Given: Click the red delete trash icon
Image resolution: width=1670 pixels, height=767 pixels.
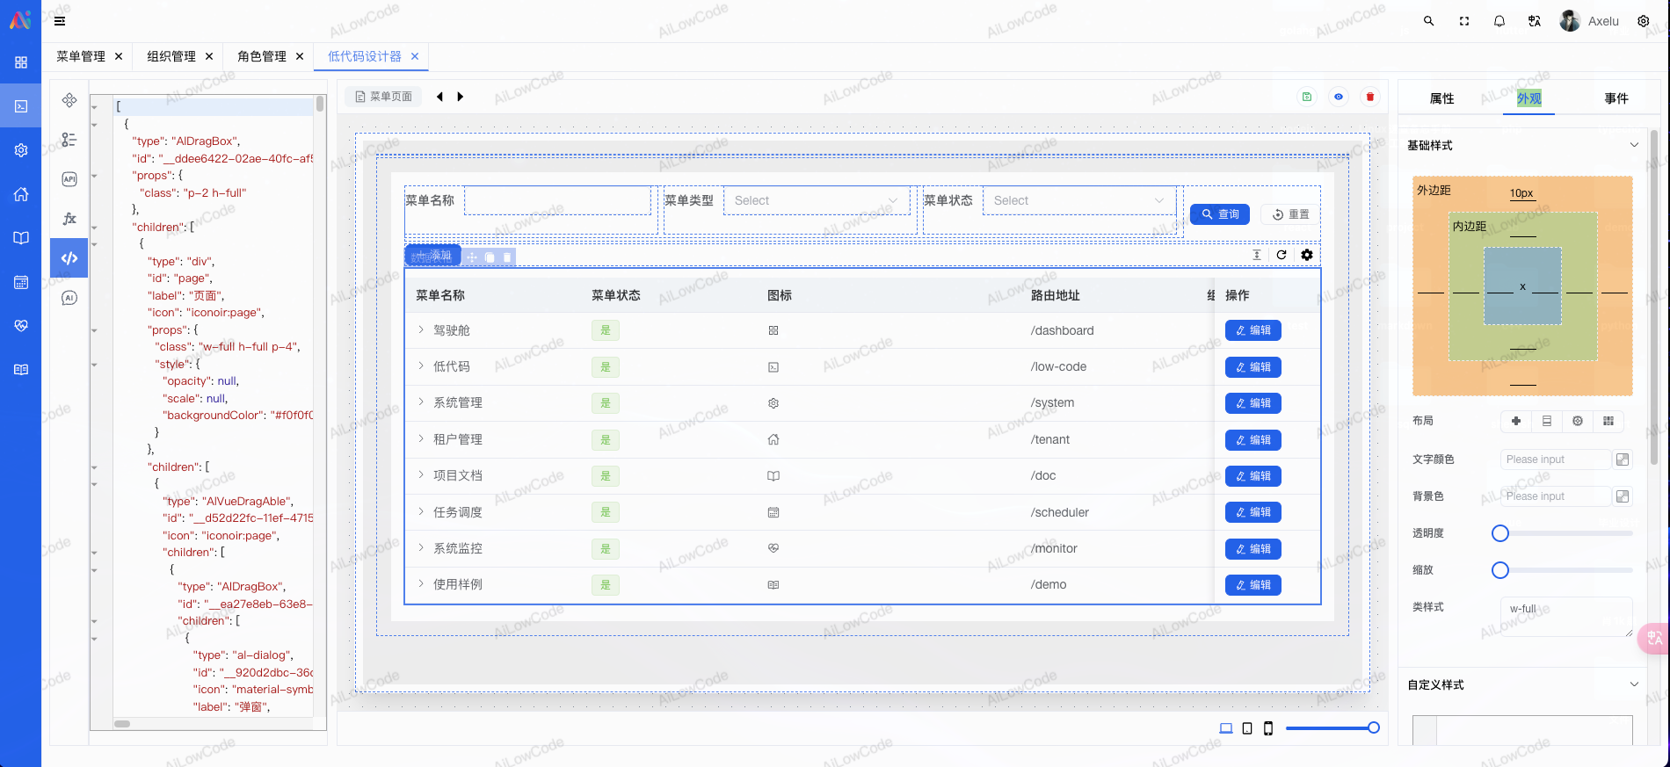Looking at the screenshot, I should tap(1370, 97).
